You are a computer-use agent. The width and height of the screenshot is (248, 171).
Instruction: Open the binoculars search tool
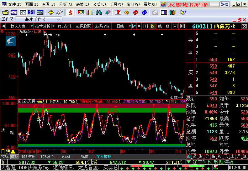click(x=99, y=12)
